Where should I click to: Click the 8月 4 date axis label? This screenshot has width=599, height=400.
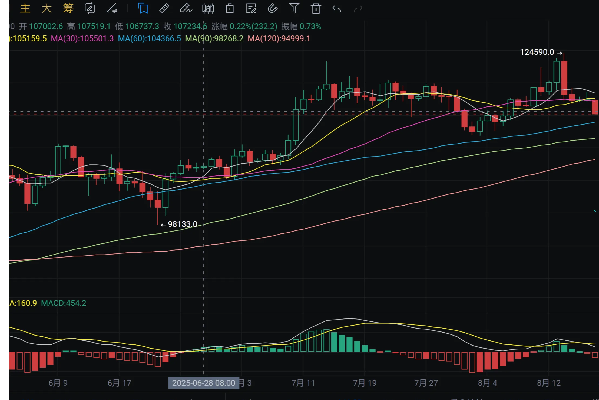pos(487,383)
